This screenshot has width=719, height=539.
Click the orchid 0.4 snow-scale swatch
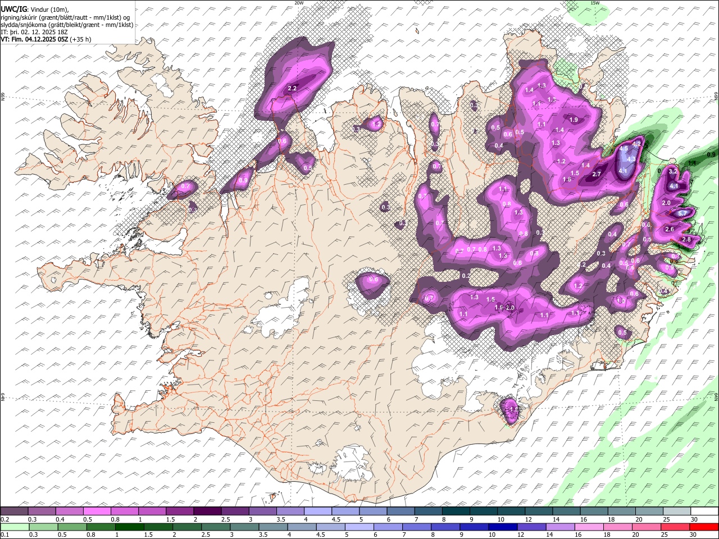point(69,511)
